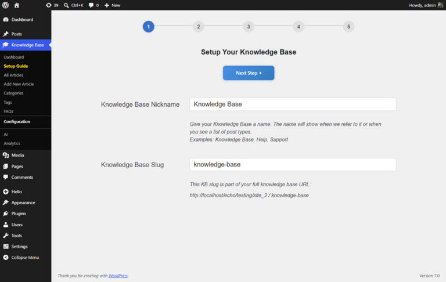The width and height of the screenshot is (446, 282).
Task: Click the localhost knowledge-base URL text
Action: tap(249, 196)
